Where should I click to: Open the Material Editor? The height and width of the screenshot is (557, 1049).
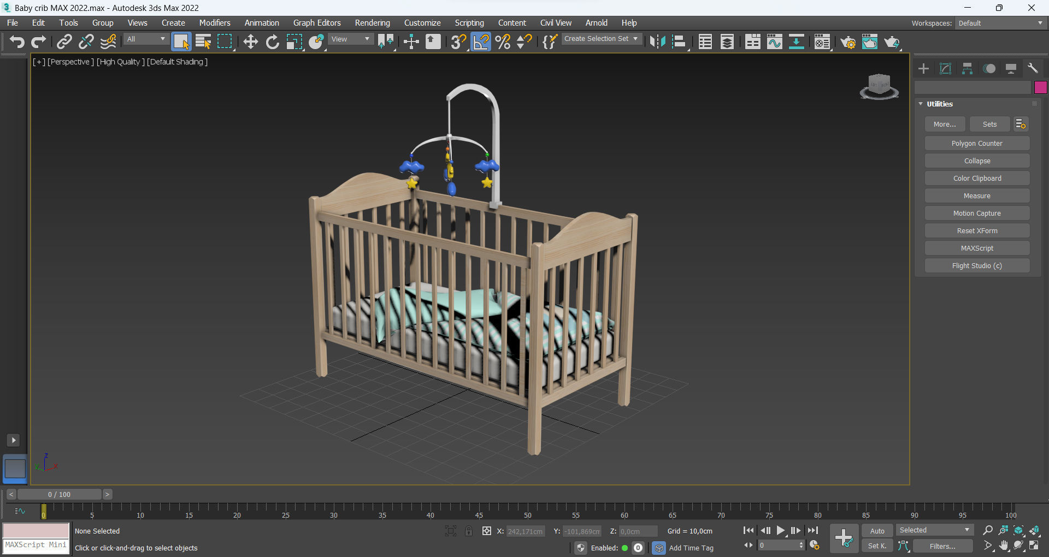[x=822, y=42]
